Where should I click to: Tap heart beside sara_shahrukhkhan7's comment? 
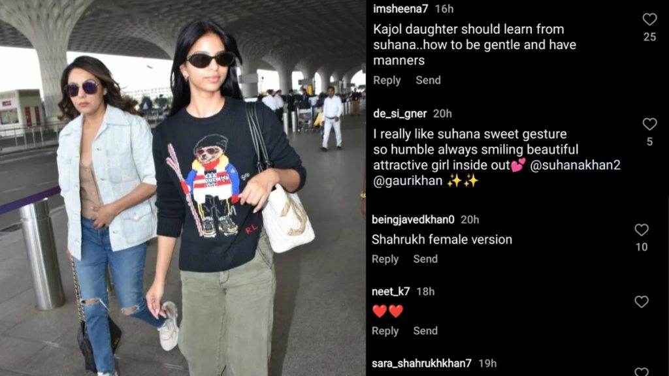[642, 371]
